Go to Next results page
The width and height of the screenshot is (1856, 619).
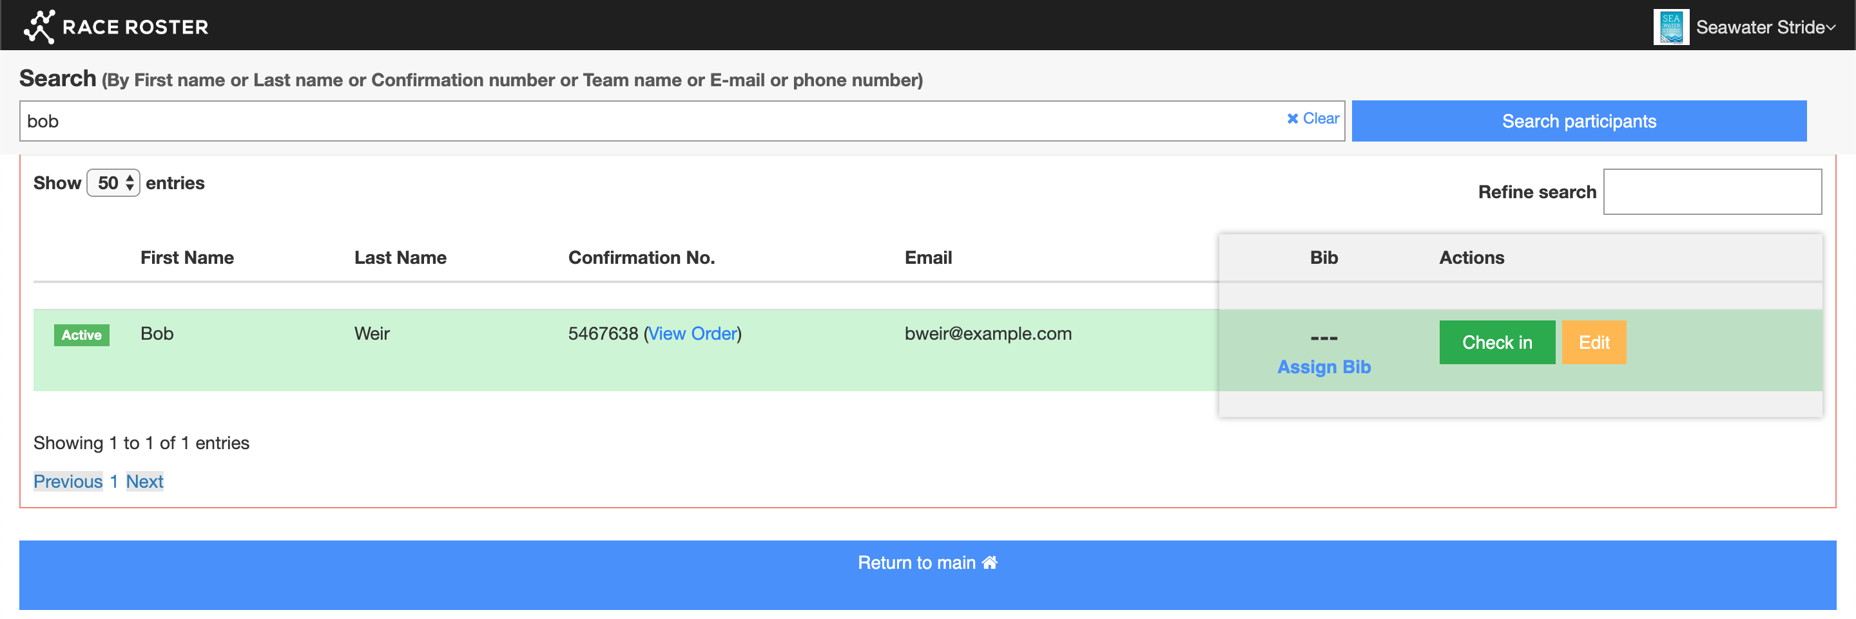(x=144, y=481)
